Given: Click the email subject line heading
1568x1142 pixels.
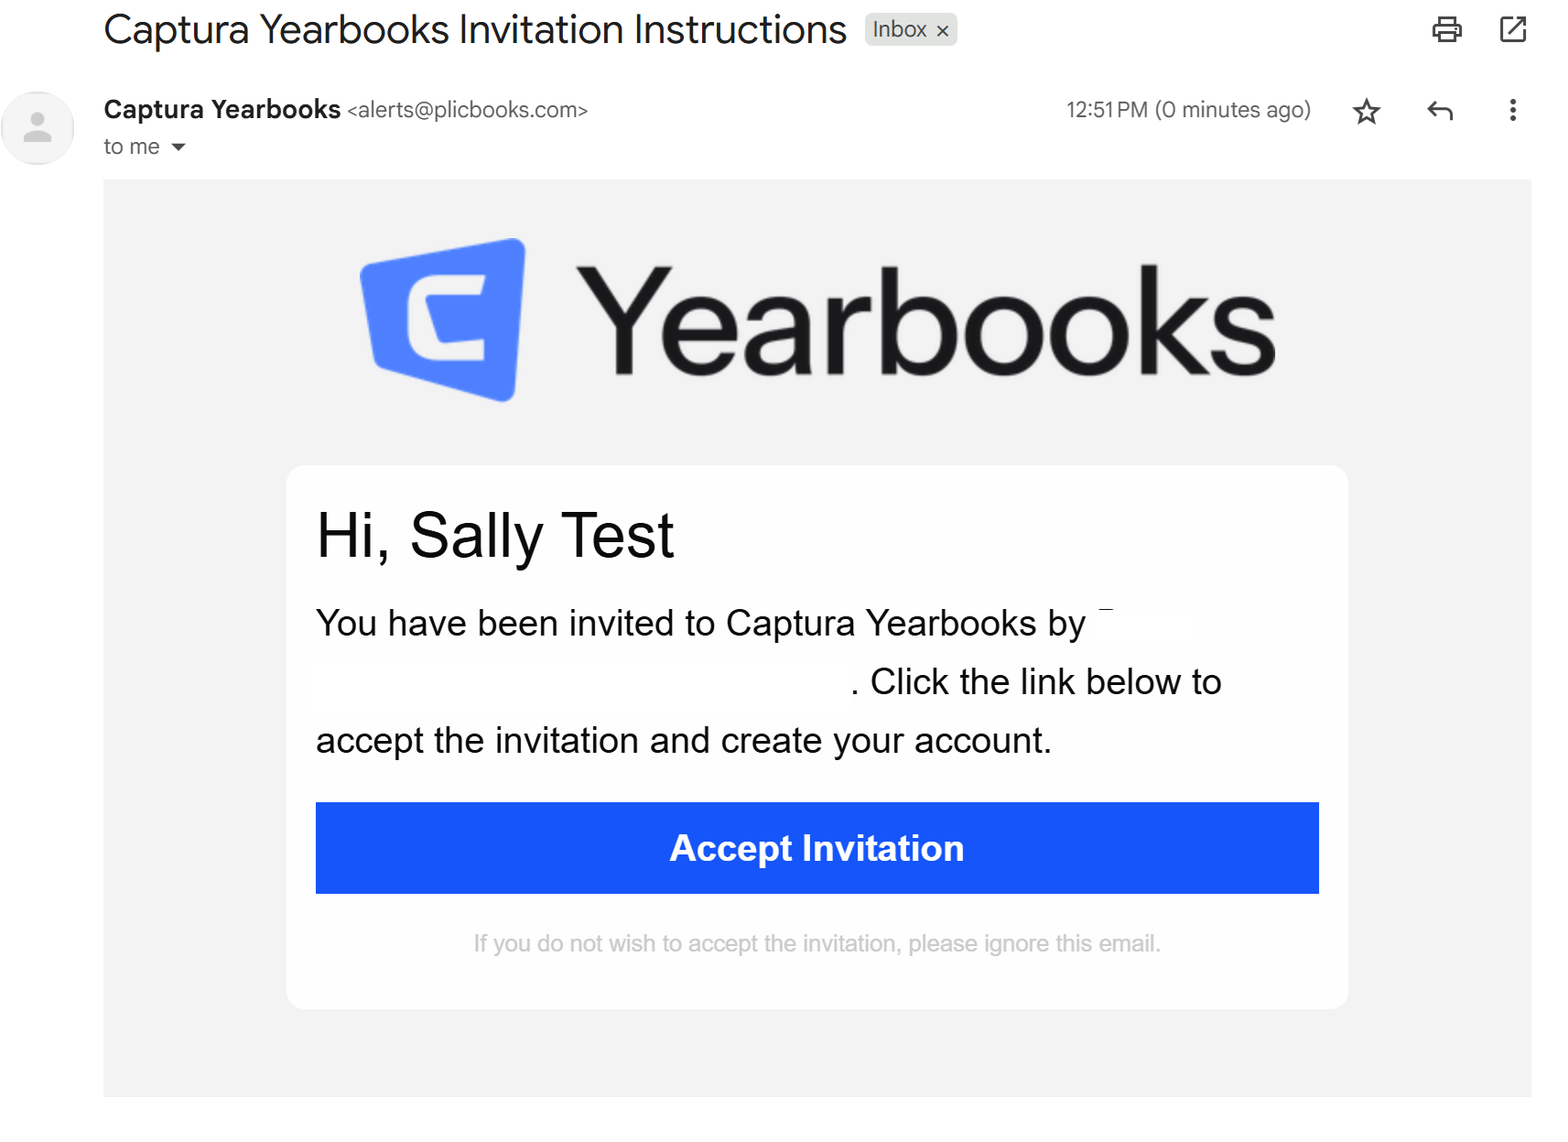Looking at the screenshot, I should click(475, 30).
